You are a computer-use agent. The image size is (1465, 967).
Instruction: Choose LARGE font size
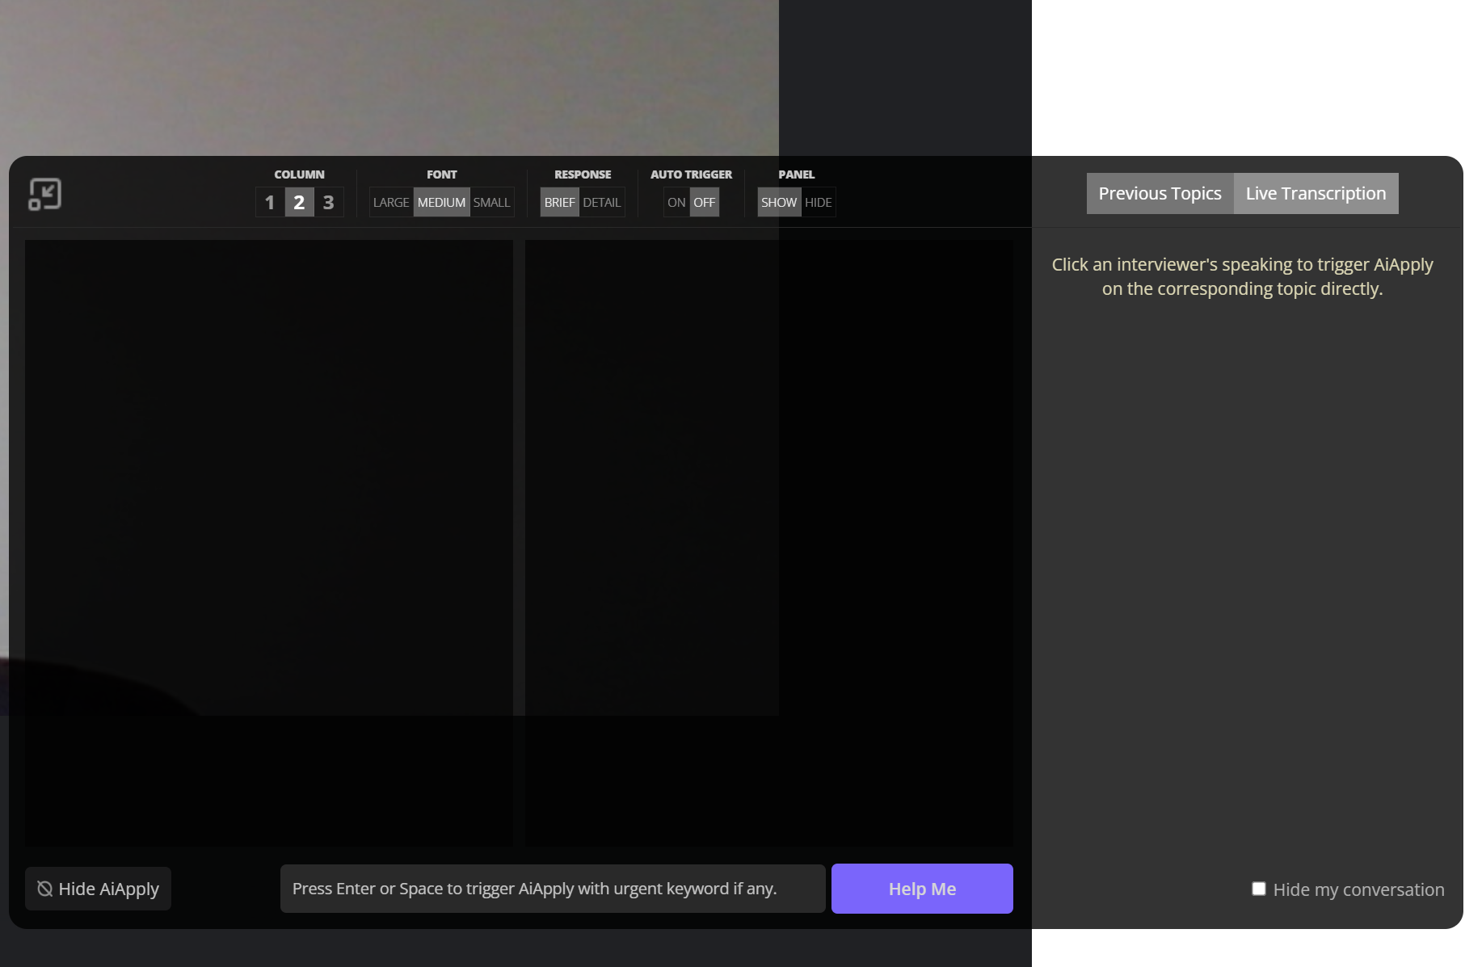pyautogui.click(x=391, y=202)
